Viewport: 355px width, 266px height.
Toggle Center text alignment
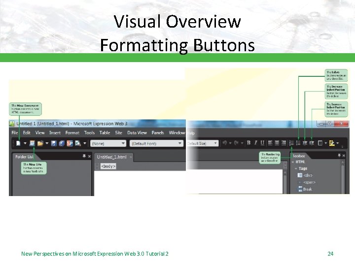[277, 143]
